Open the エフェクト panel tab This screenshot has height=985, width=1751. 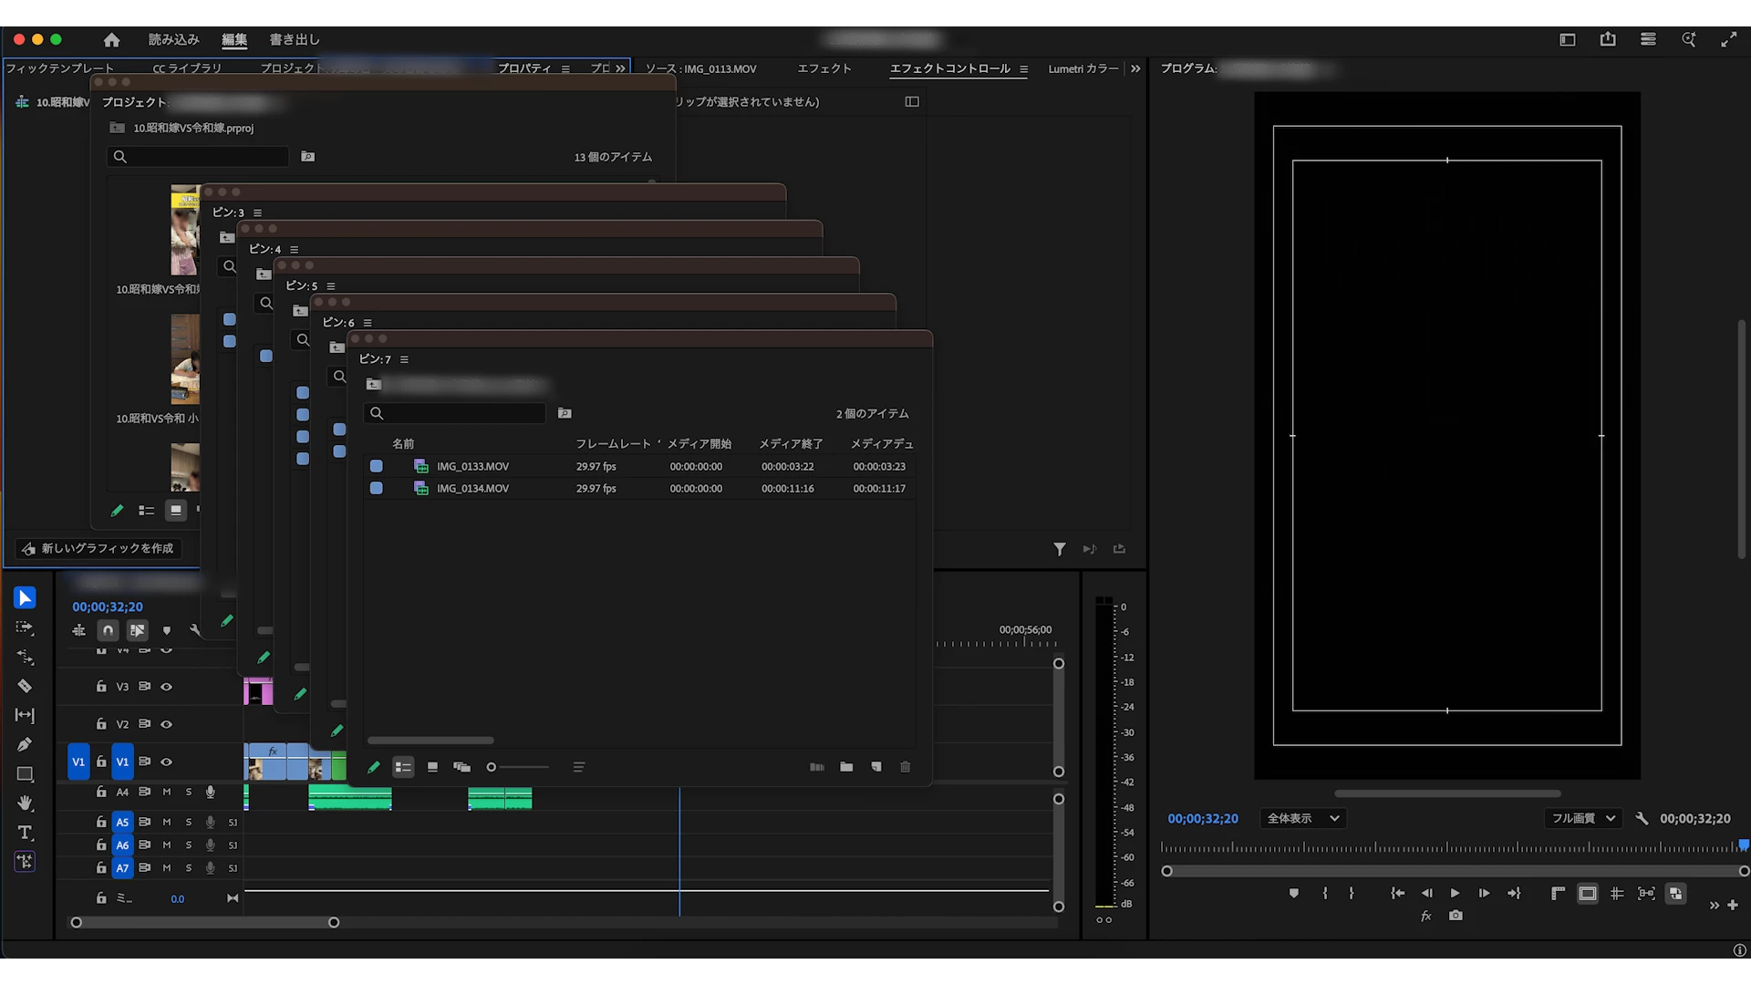[x=824, y=68]
